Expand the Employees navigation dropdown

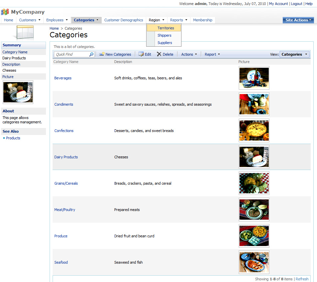(x=57, y=20)
